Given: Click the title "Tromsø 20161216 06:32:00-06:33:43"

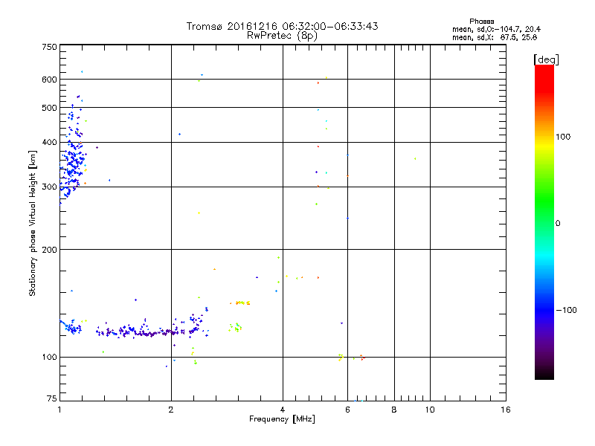Looking at the screenshot, I should tap(282, 26).
